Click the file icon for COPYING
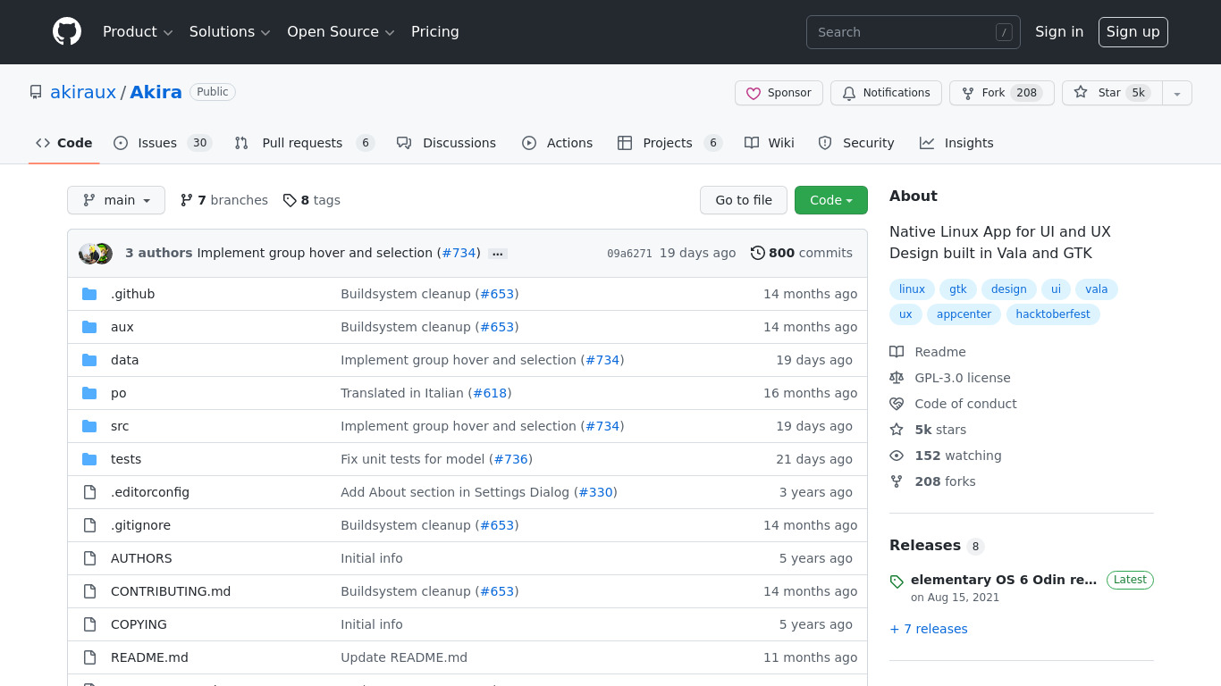 (89, 624)
